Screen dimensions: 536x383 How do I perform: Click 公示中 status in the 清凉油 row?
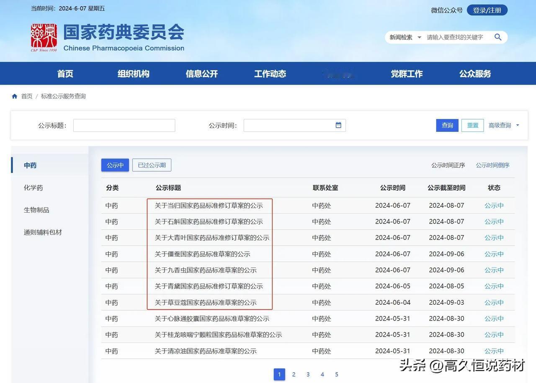pyautogui.click(x=494, y=351)
